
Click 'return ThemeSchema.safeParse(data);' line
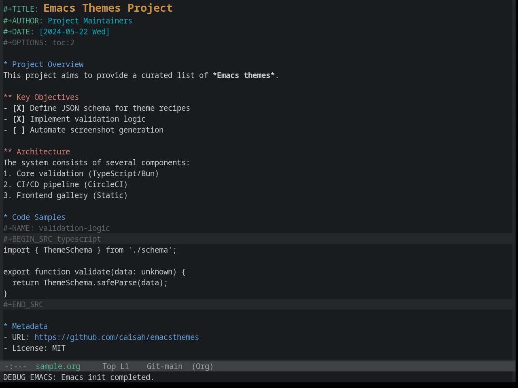[90, 283]
